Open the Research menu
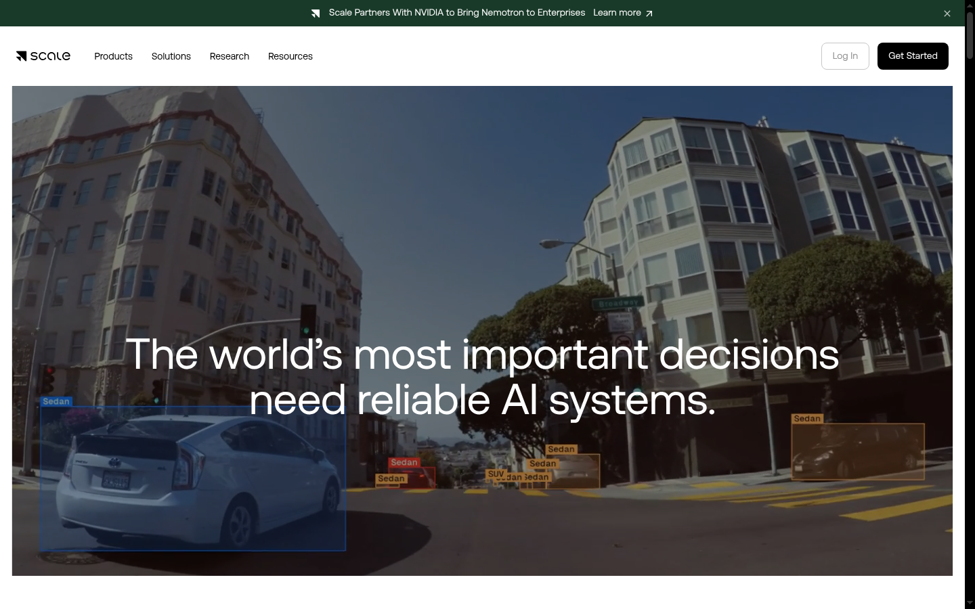 [x=230, y=56]
